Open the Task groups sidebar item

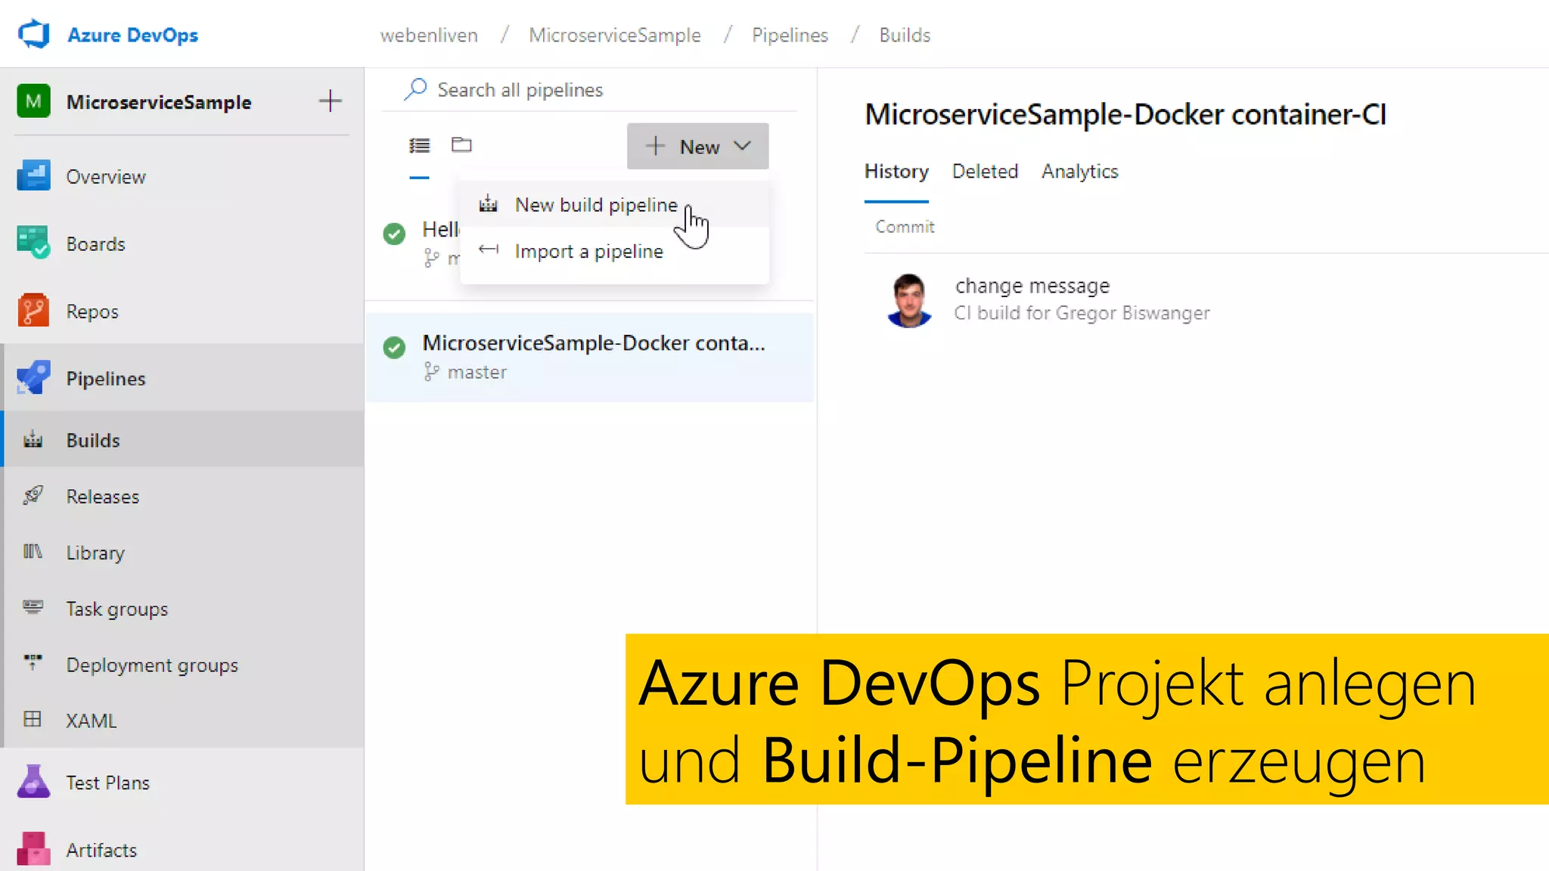point(182,608)
